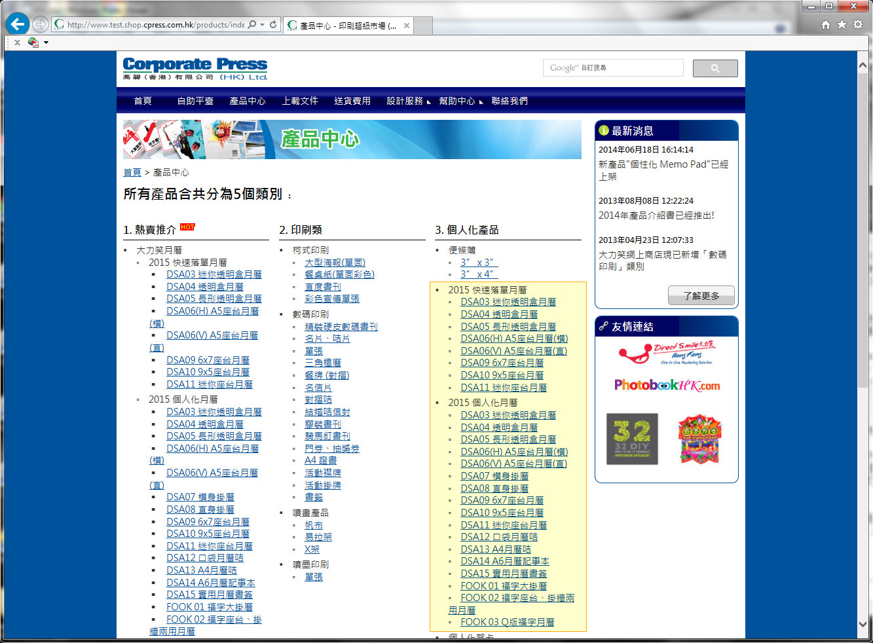Open the Tools gear icon
Screen dimensions: 873x643
(x=858, y=25)
